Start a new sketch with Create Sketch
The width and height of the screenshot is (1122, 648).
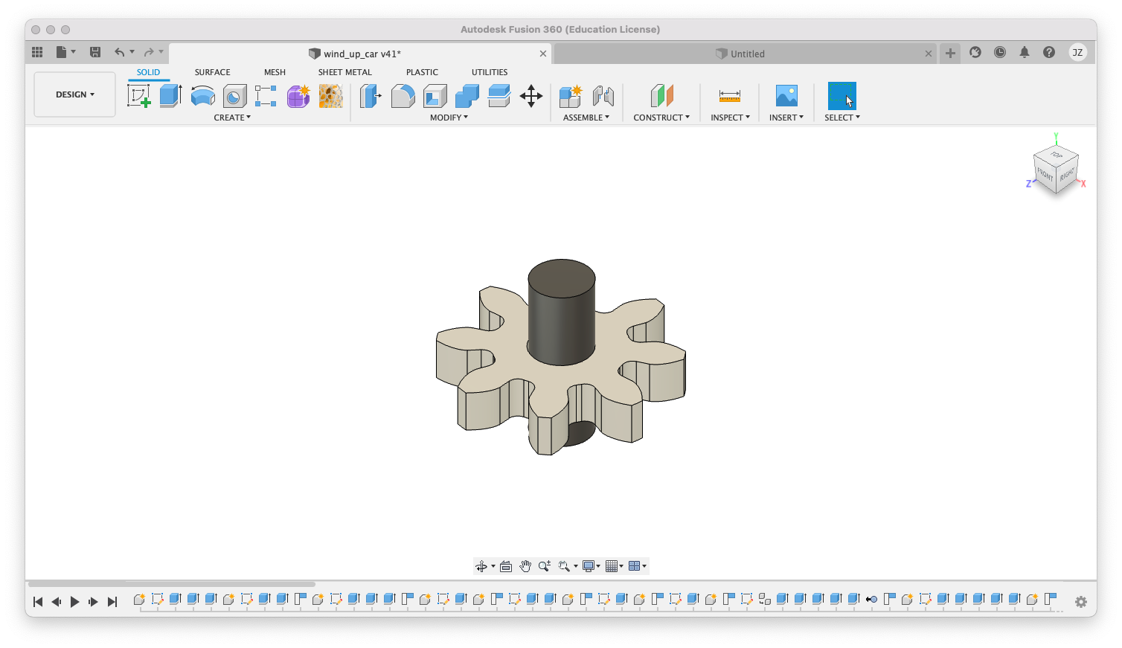[139, 96]
